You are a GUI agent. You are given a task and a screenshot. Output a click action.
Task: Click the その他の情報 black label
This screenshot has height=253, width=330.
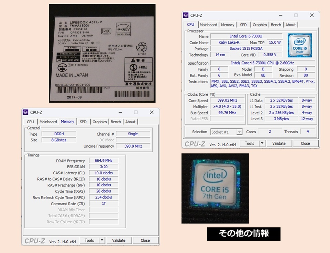pyautogui.click(x=244, y=234)
